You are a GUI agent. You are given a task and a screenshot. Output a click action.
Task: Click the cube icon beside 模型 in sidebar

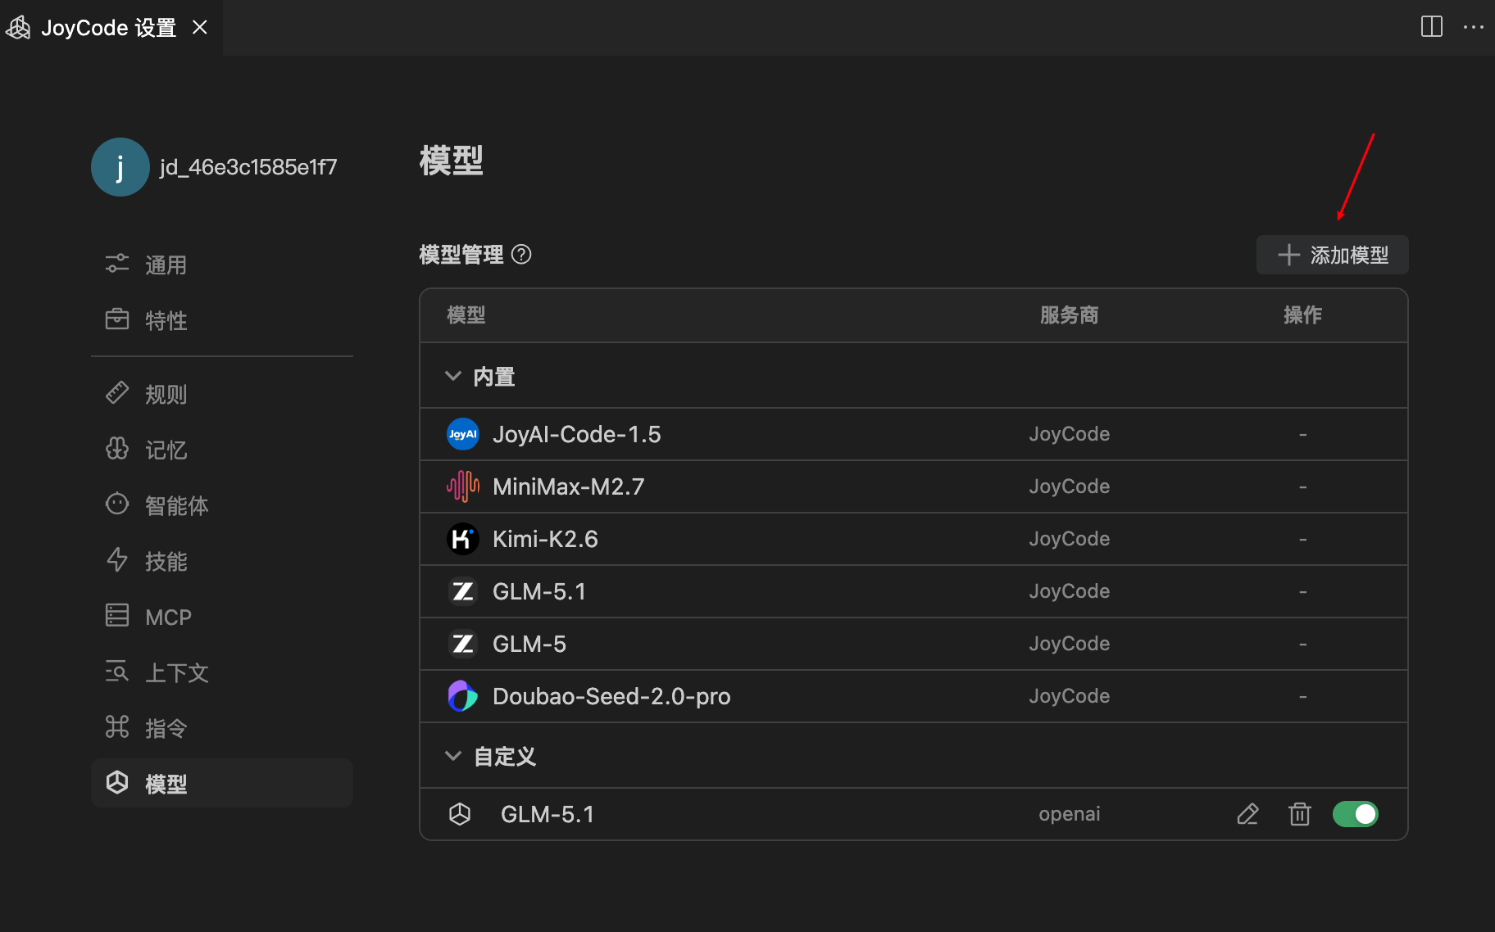[117, 782]
